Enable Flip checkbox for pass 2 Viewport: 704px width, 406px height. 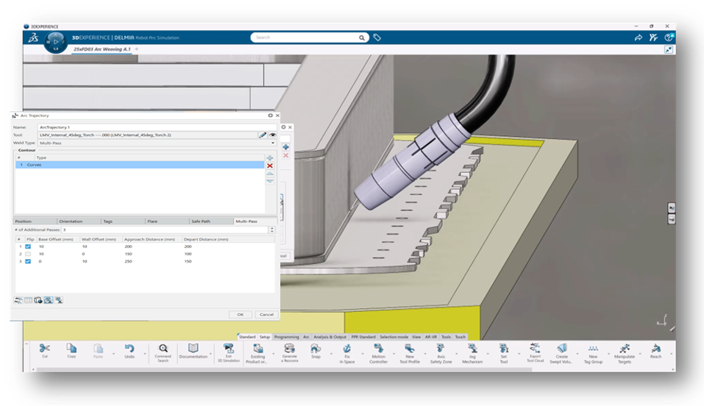tap(28, 254)
